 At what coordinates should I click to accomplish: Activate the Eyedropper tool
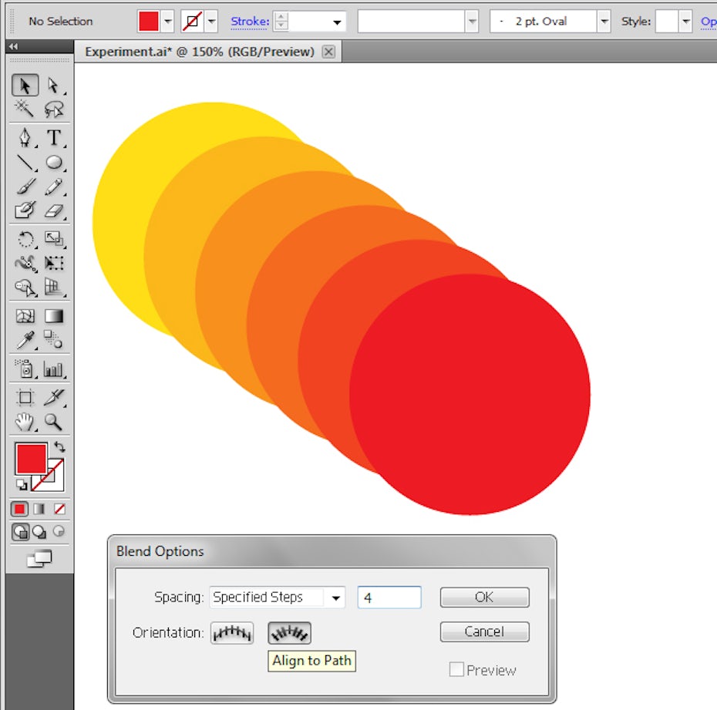(x=25, y=340)
